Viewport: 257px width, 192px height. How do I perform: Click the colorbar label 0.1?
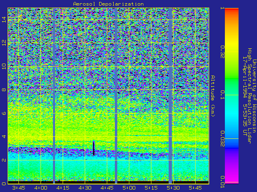222,95
